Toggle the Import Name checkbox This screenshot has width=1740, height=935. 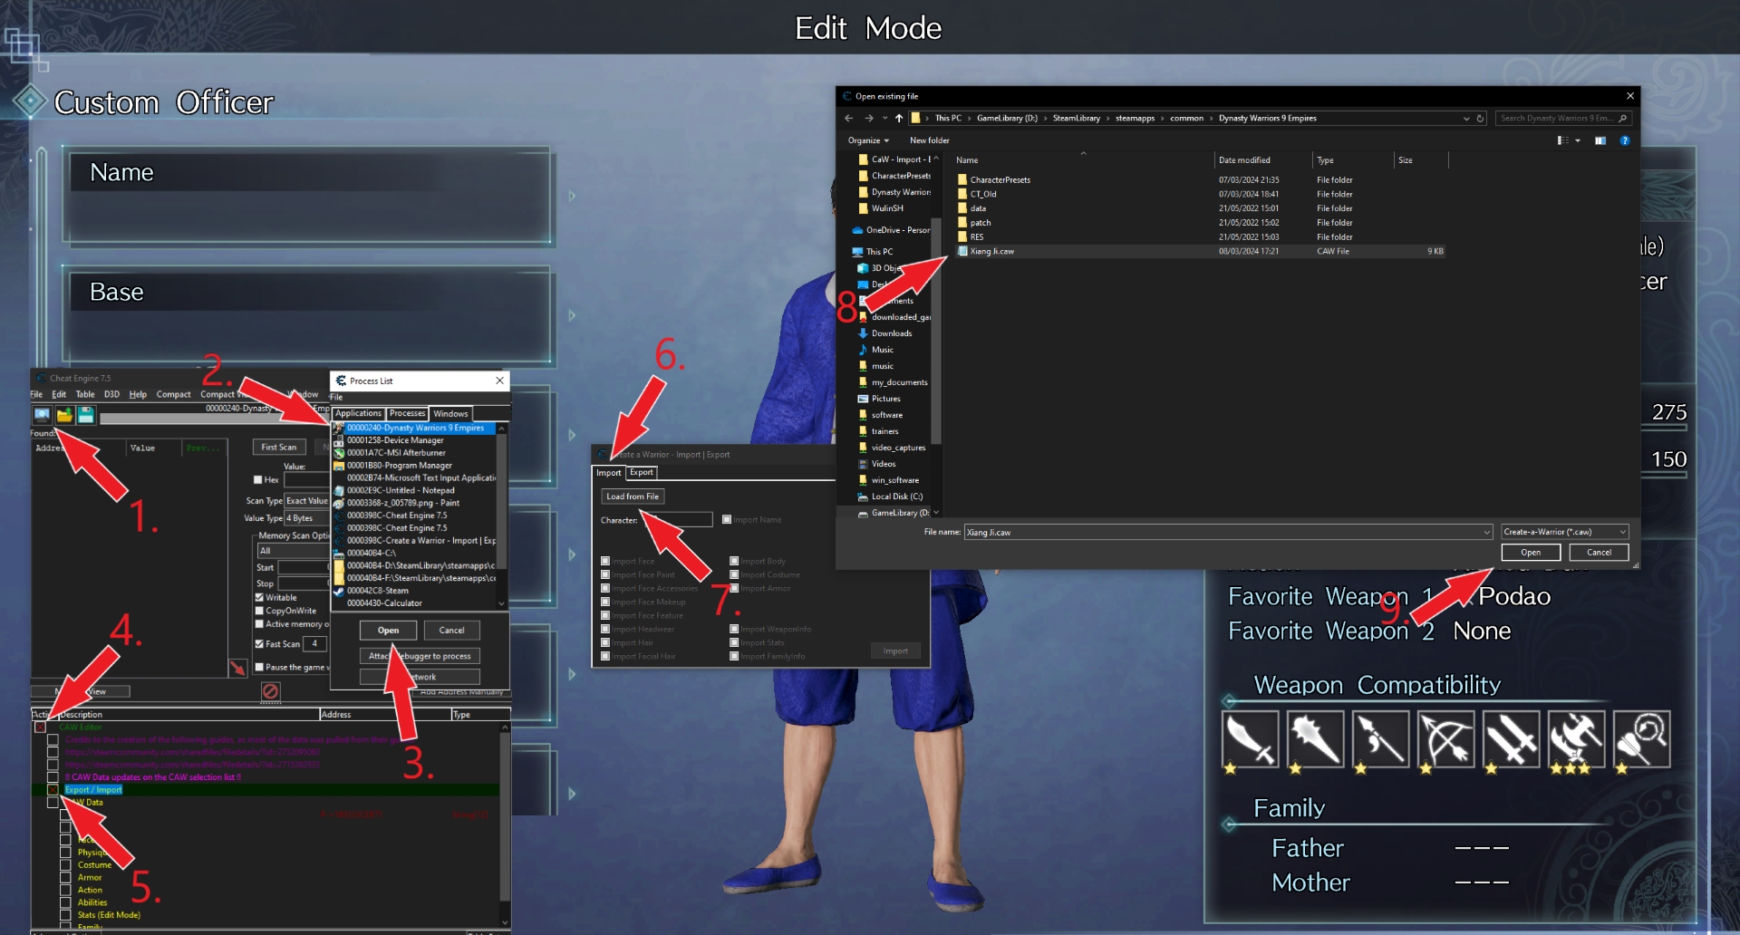pyautogui.click(x=727, y=520)
